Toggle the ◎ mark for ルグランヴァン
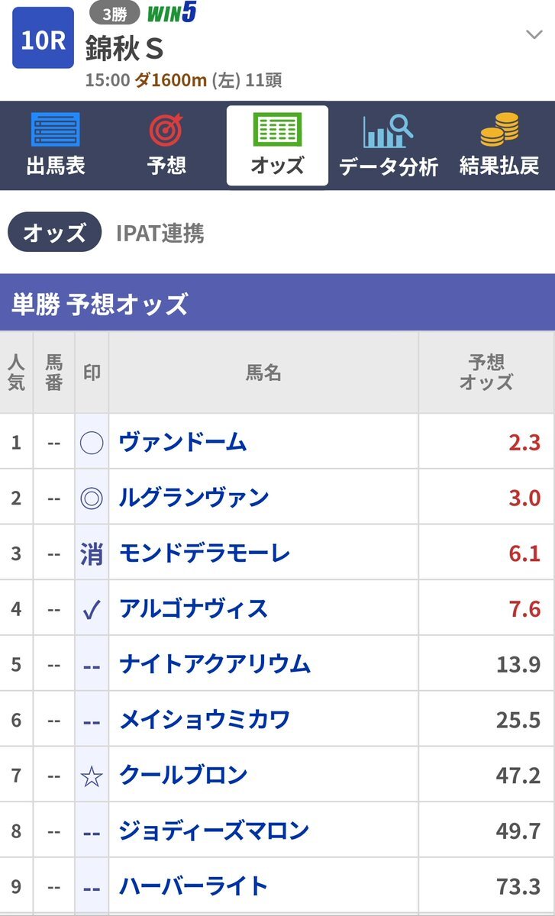Screen dimensions: 555x916 92,498
